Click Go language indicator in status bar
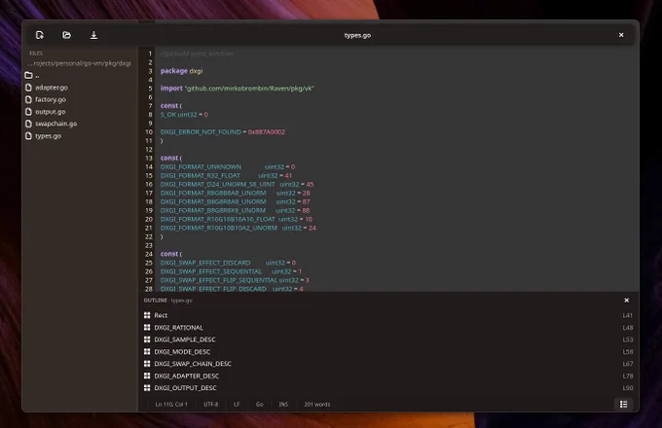 (259, 405)
